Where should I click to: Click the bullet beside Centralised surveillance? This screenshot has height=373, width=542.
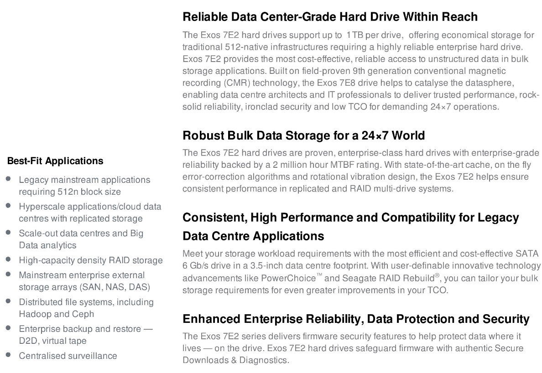8,355
